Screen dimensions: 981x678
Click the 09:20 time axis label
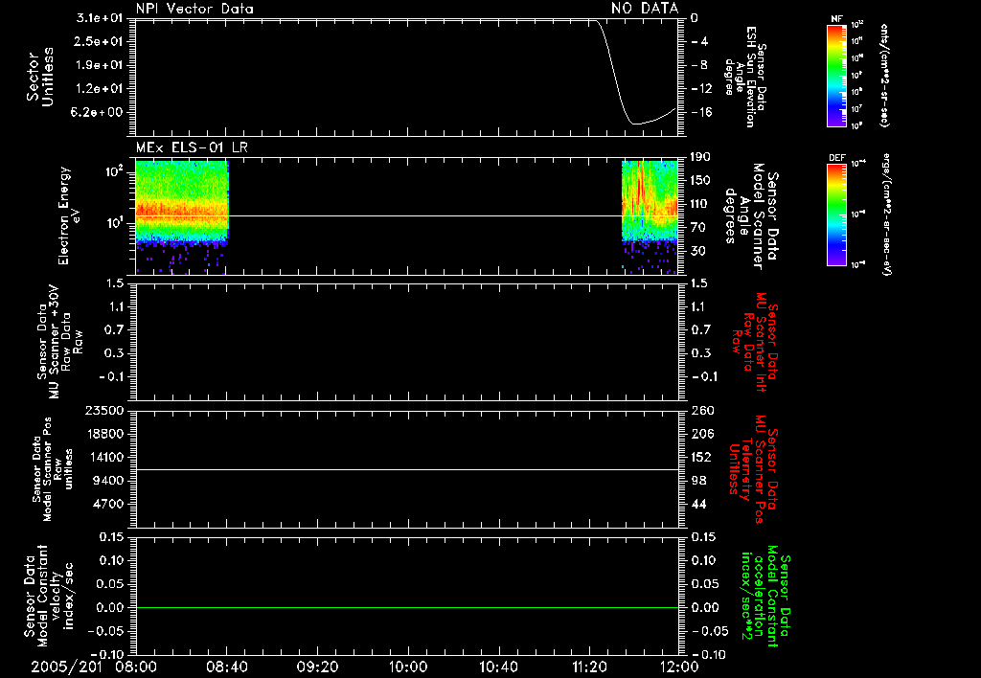tap(316, 667)
